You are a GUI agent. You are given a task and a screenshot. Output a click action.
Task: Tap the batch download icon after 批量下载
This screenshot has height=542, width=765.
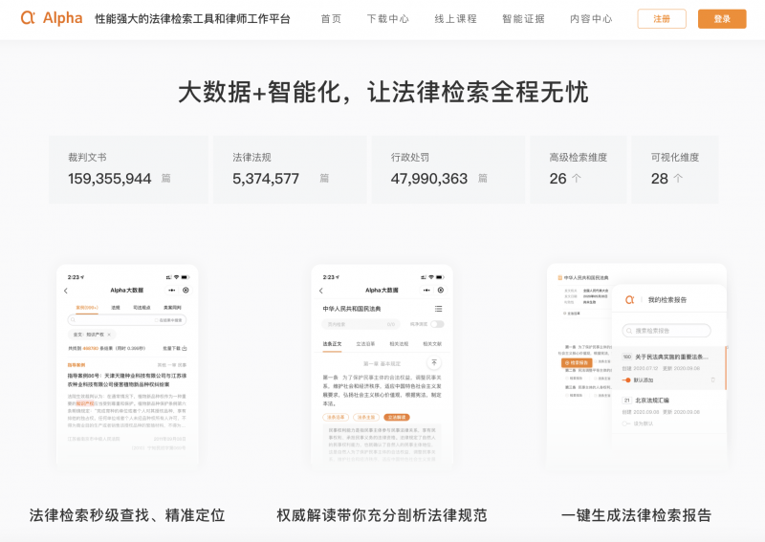click(x=183, y=348)
